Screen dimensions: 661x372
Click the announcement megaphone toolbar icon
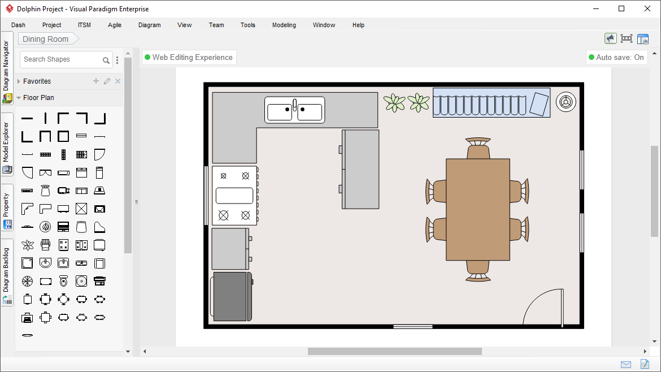pos(610,39)
